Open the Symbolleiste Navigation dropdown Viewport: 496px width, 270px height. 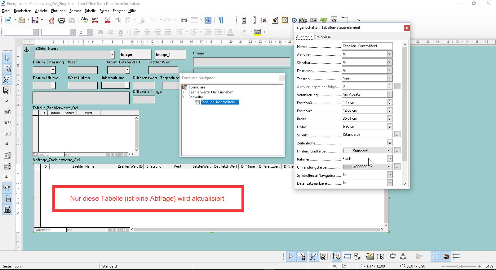(x=389, y=175)
